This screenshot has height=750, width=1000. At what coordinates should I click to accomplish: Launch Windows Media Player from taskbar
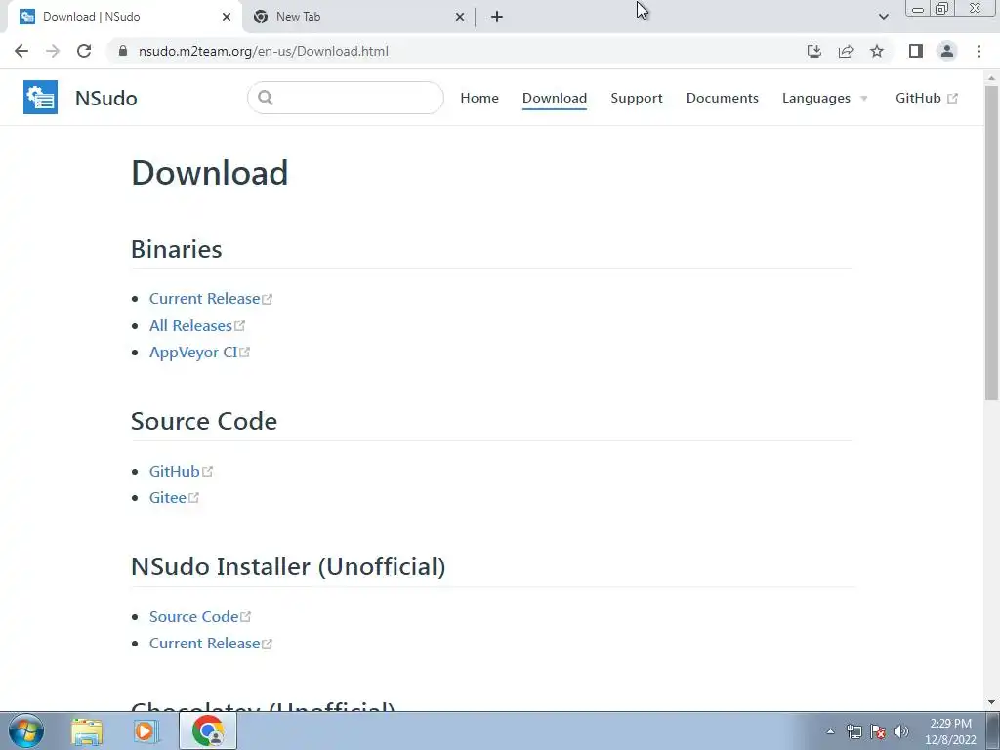[146, 730]
